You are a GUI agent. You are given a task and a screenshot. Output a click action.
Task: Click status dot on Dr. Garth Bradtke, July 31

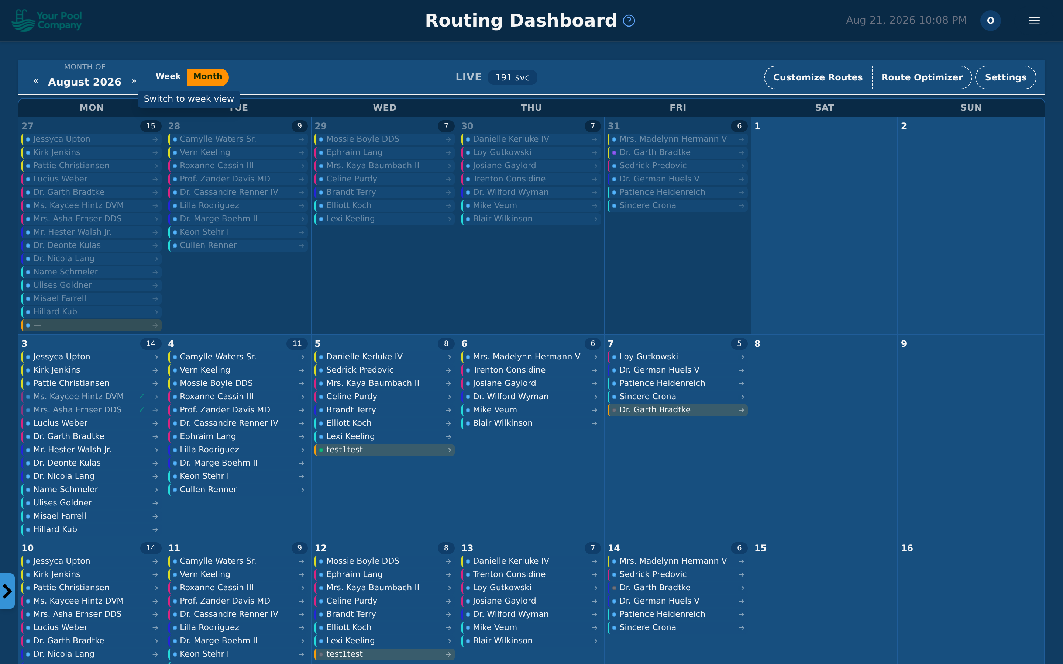[614, 152]
